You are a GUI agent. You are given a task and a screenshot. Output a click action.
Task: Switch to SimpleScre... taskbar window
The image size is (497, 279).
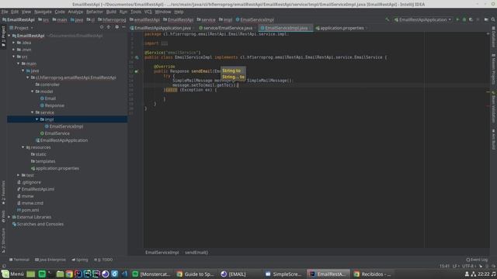(x=283, y=274)
